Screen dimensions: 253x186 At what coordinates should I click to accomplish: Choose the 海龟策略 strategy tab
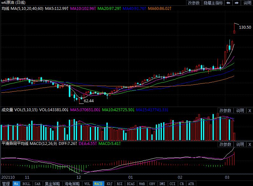72,184
